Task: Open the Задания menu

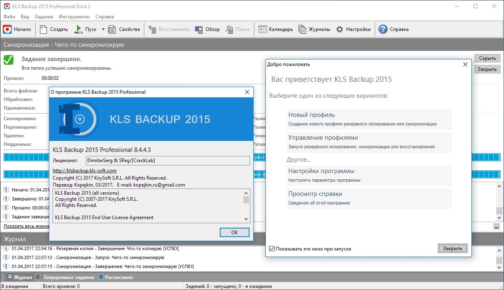Action: coord(44,17)
